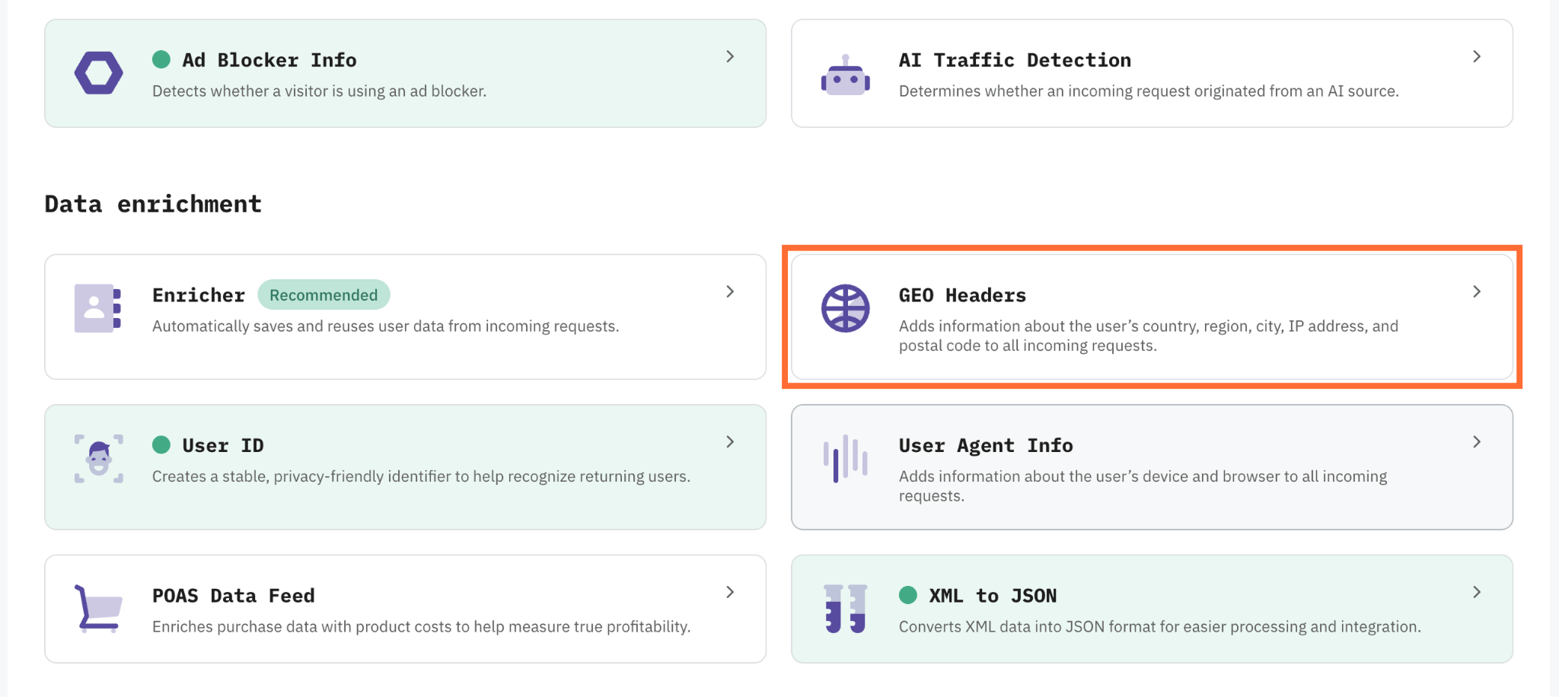Expand the AI Traffic Detection chevron
Screen dimensions: 1559x697
pyautogui.click(x=1477, y=56)
